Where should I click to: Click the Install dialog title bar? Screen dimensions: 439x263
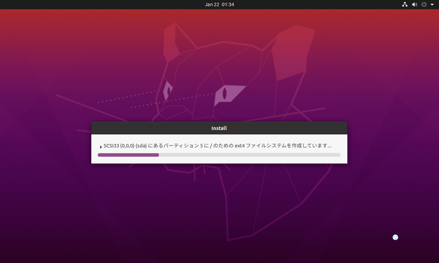[x=219, y=128]
